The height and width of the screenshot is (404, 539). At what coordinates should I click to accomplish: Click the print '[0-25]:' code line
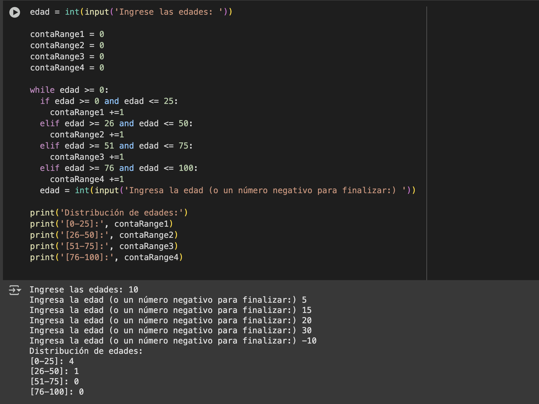[101, 224]
